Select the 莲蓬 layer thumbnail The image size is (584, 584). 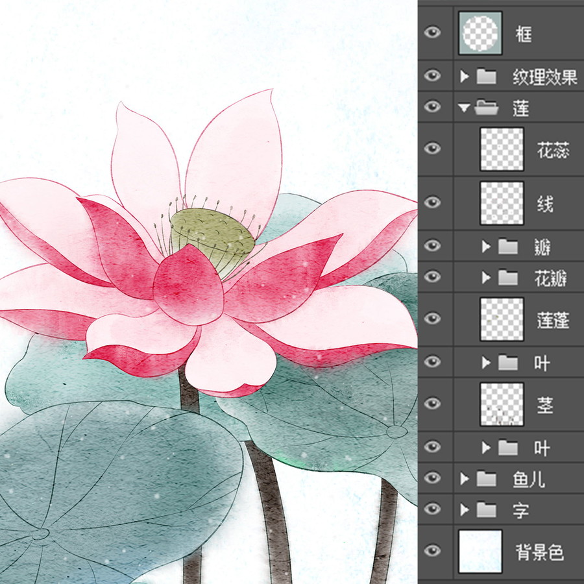point(502,319)
